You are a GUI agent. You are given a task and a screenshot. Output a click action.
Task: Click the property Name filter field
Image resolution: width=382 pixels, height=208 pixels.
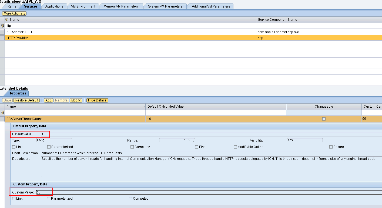pyautogui.click(x=75, y=113)
